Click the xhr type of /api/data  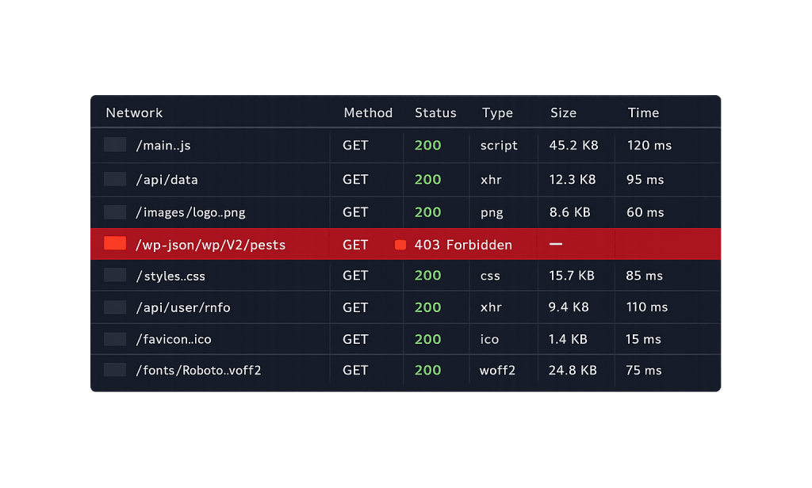(491, 180)
